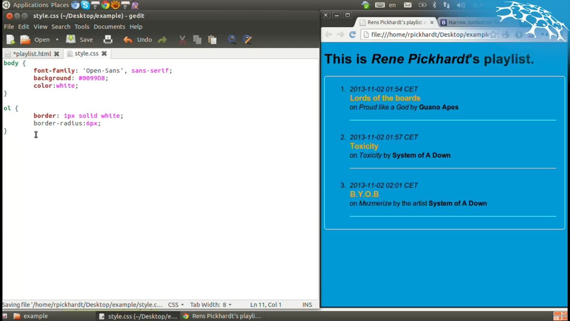Click the Find and Replace icon
570x321 pixels.
tap(247, 40)
